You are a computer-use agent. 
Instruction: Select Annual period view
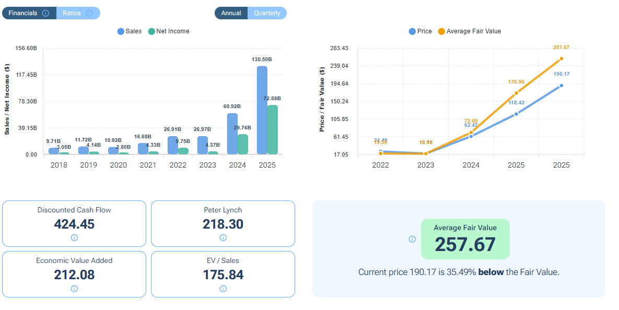(231, 13)
